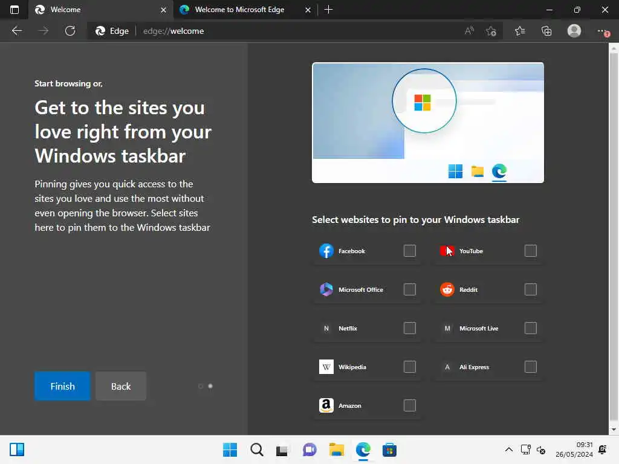Click the Amazon logo icon
This screenshot has width=619, height=464.
pyautogui.click(x=326, y=405)
